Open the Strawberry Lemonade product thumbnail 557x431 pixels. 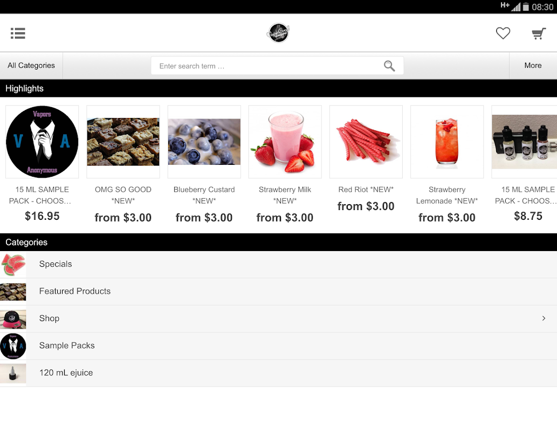[x=447, y=142]
